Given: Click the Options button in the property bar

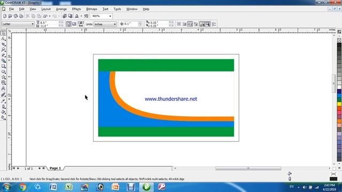Looking at the screenshot, I should click(x=214, y=24).
